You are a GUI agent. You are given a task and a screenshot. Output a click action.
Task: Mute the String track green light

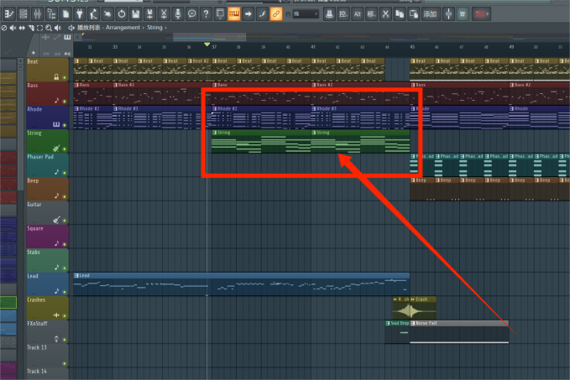click(65, 149)
